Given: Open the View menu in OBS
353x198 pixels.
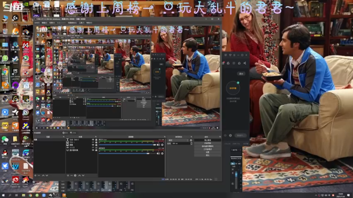Looking at the screenshot, I should pyautogui.click(x=52, y=23).
